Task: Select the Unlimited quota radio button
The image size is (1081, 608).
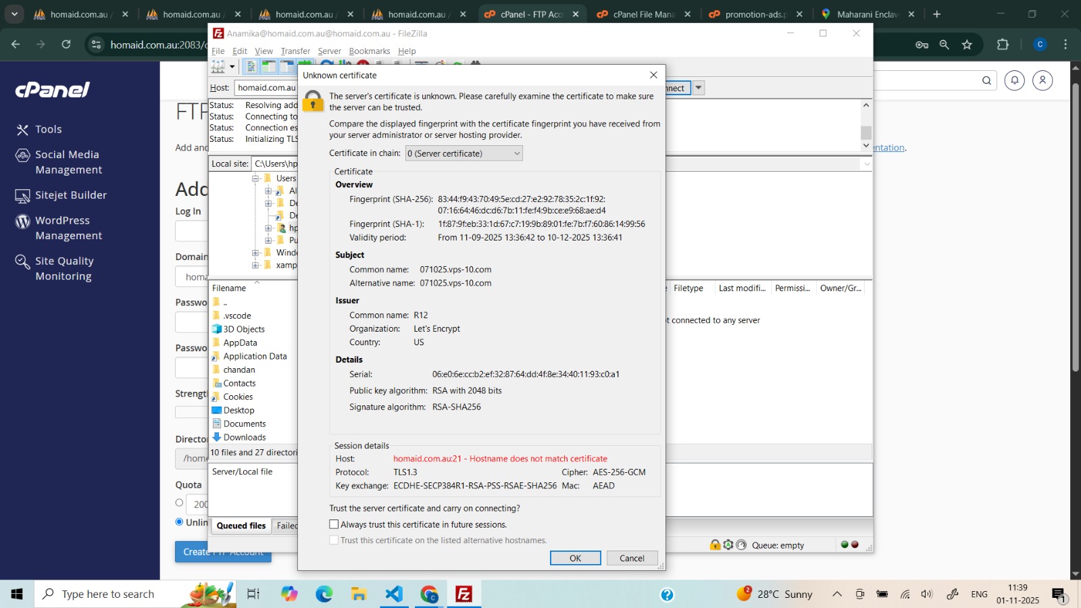Action: [x=179, y=522]
